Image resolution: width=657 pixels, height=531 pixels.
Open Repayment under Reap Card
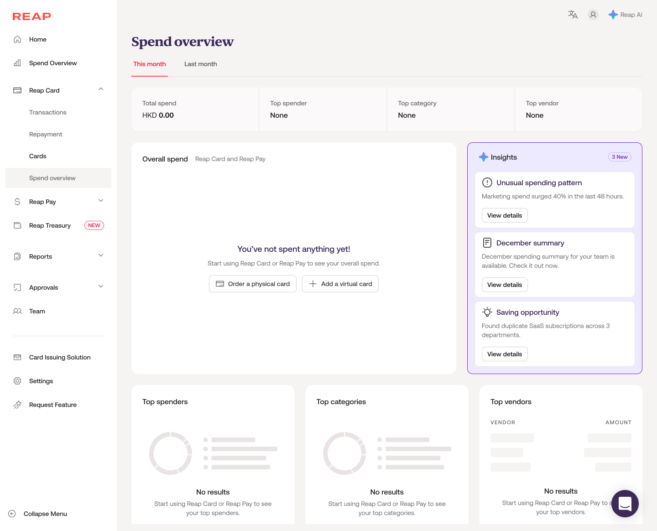point(46,134)
